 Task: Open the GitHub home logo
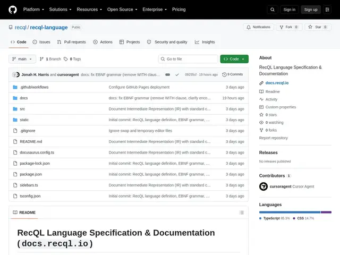pos(13,10)
